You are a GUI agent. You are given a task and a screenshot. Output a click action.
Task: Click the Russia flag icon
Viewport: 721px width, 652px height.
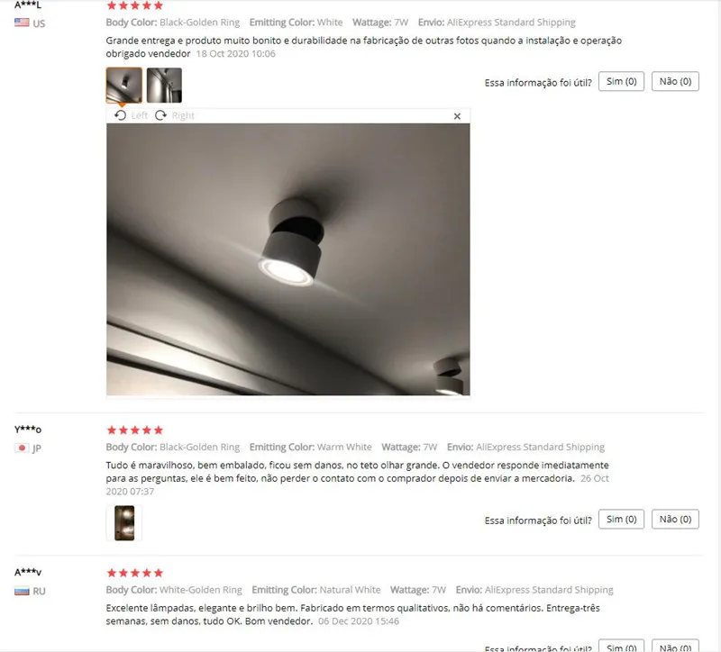(x=22, y=591)
